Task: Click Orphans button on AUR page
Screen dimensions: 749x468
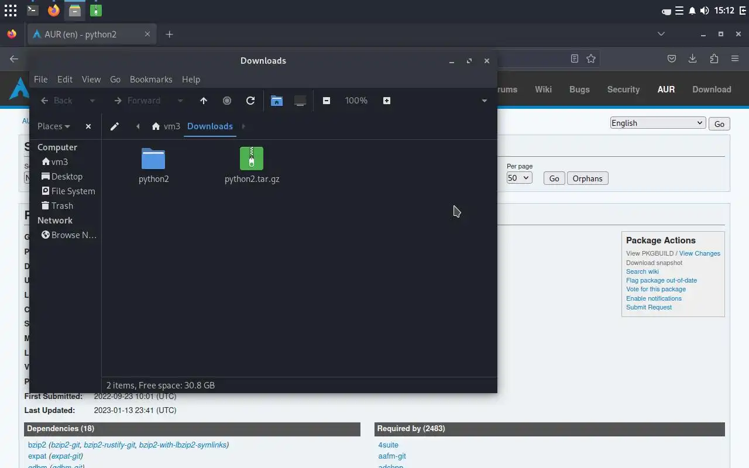Action: click(587, 178)
